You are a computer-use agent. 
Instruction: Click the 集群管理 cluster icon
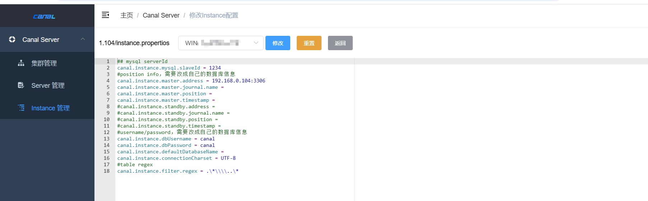[x=21, y=63]
